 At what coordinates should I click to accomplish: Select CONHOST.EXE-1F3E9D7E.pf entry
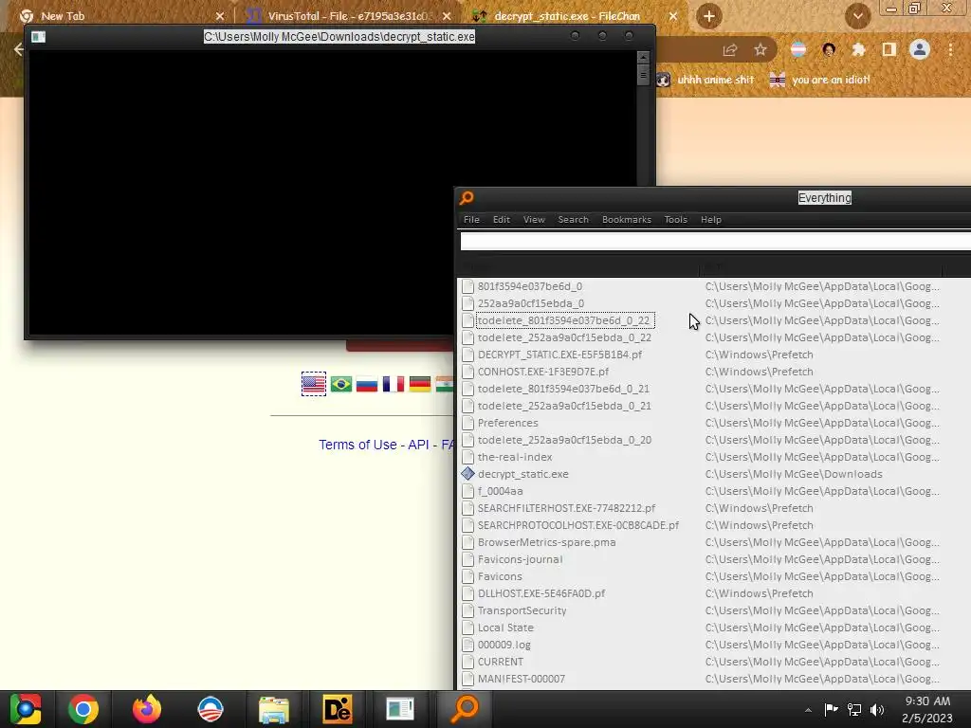pos(543,372)
